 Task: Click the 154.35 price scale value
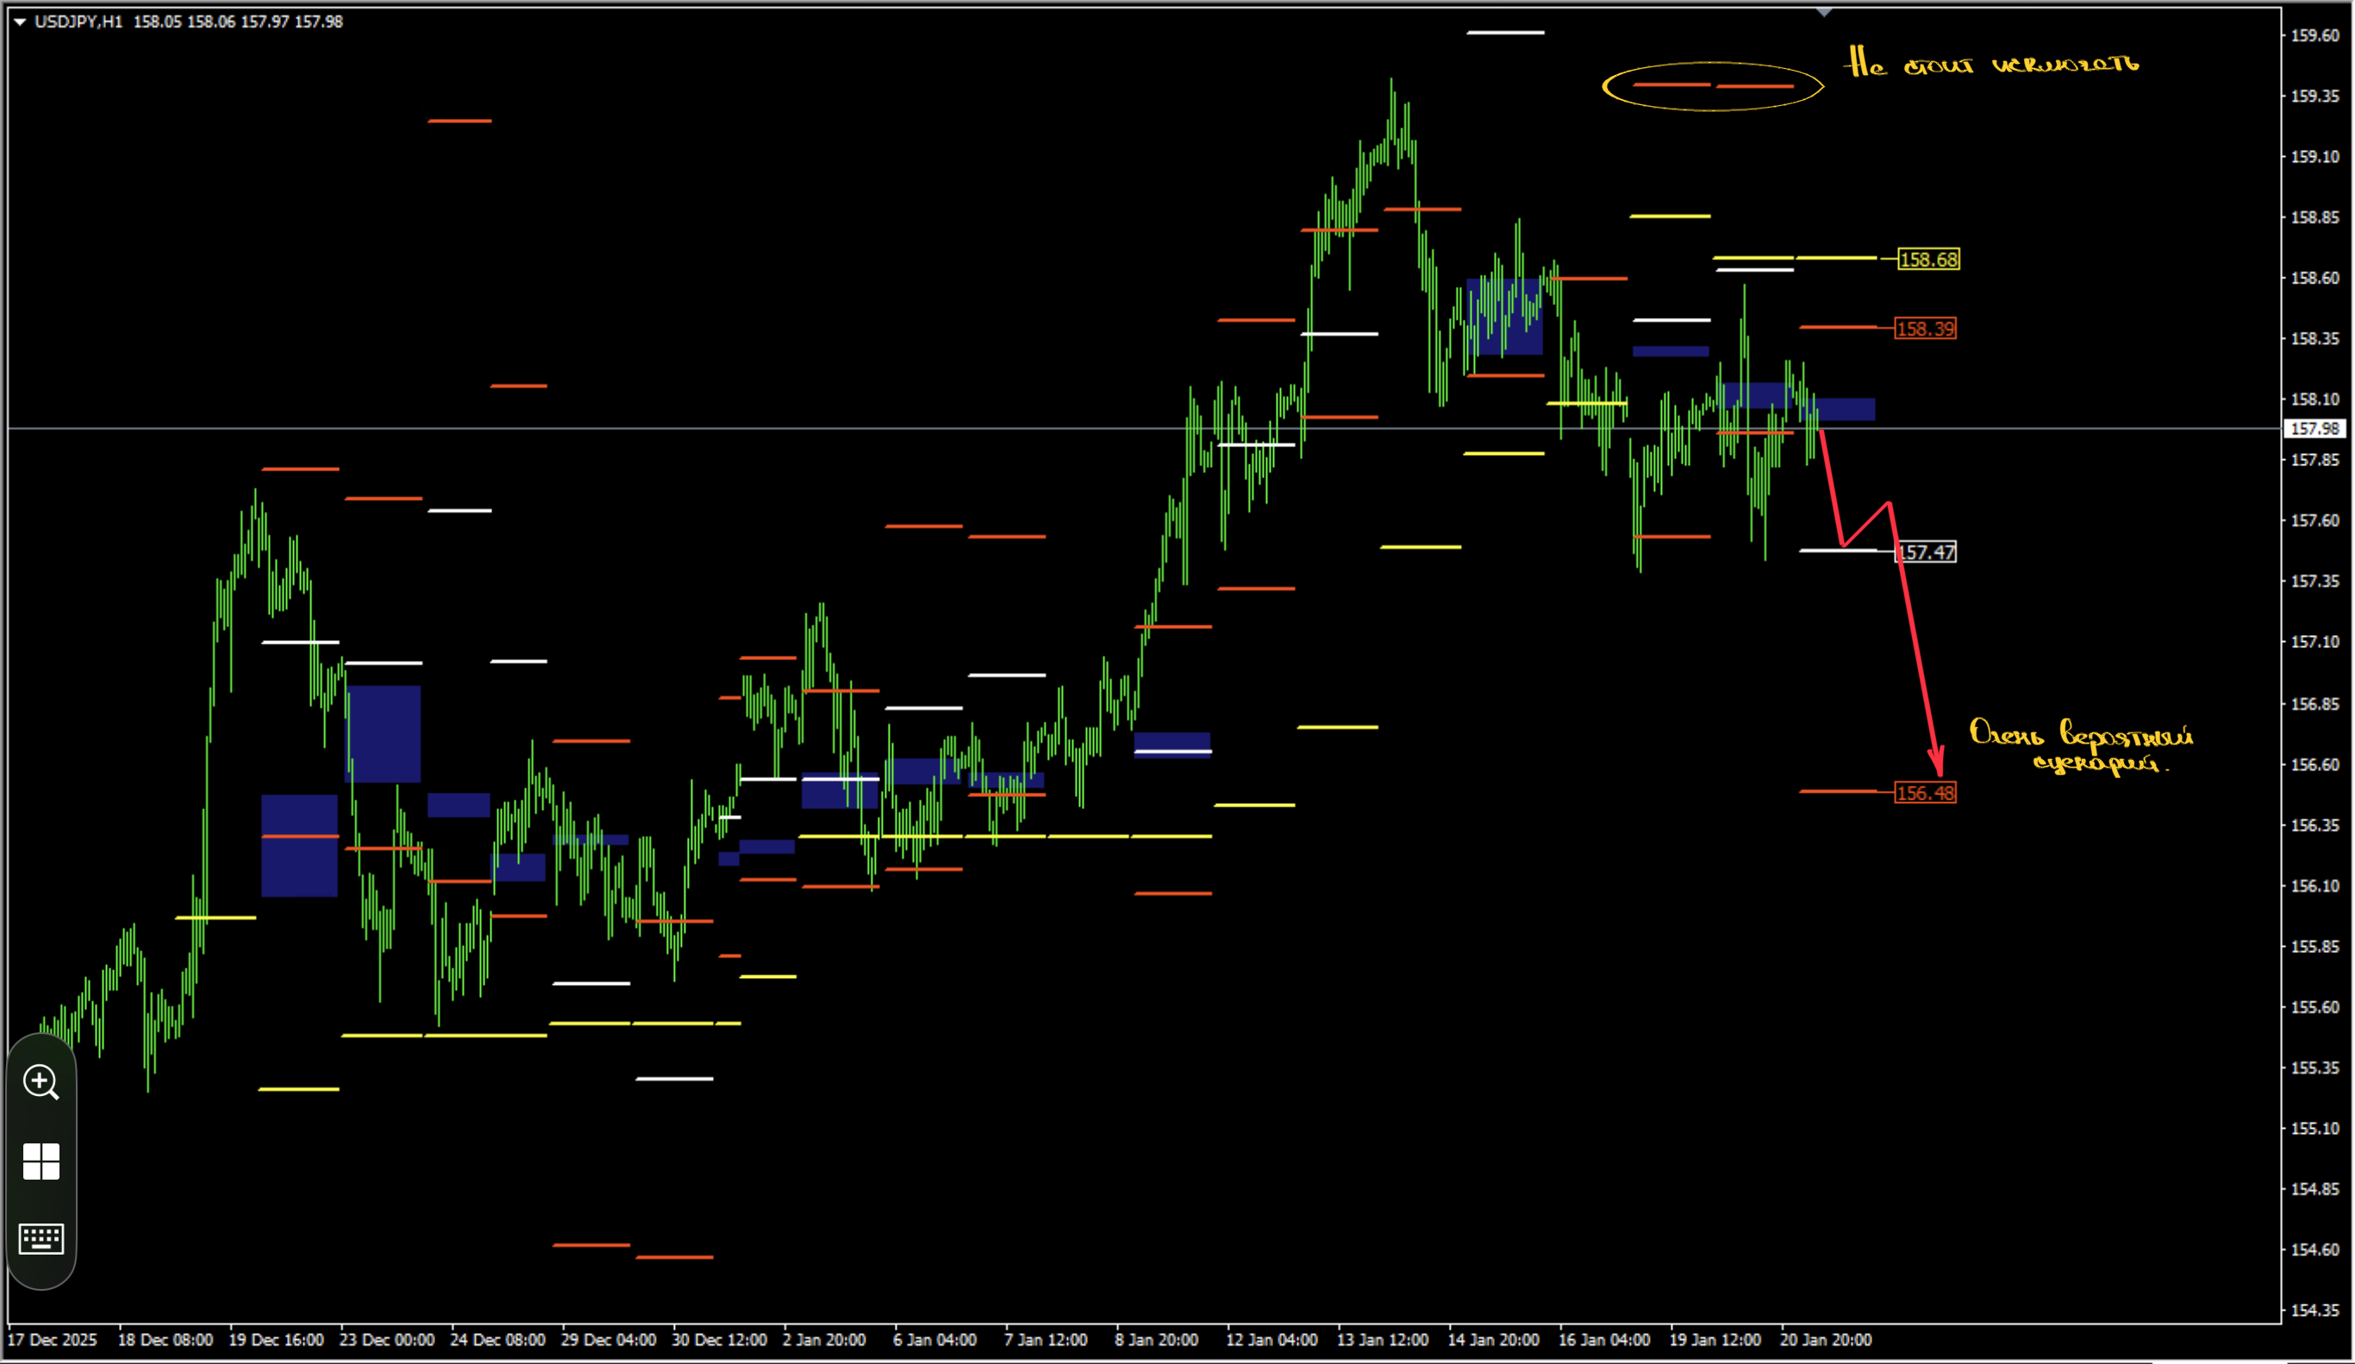coord(2315,1310)
